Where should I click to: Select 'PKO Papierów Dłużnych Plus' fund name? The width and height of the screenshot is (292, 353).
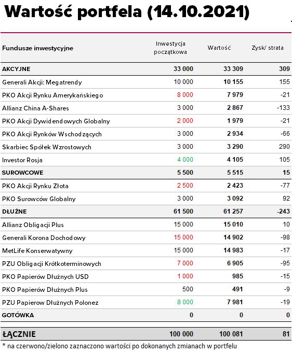tap(45, 290)
